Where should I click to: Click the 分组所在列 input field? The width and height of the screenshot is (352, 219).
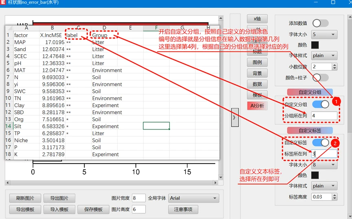(x=324, y=116)
